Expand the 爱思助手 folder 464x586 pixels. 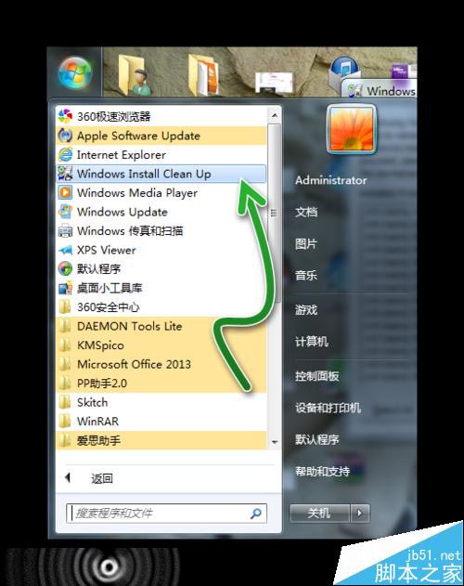click(x=161, y=440)
